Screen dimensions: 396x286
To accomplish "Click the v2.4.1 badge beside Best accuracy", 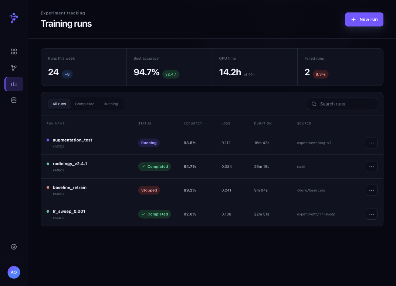I will 171,74.
